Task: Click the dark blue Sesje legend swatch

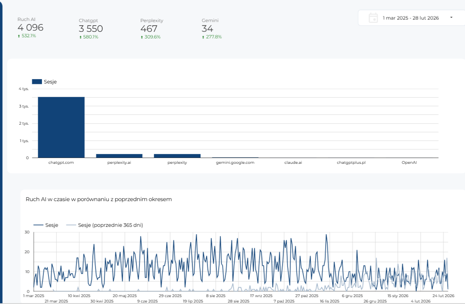Action: click(37, 82)
